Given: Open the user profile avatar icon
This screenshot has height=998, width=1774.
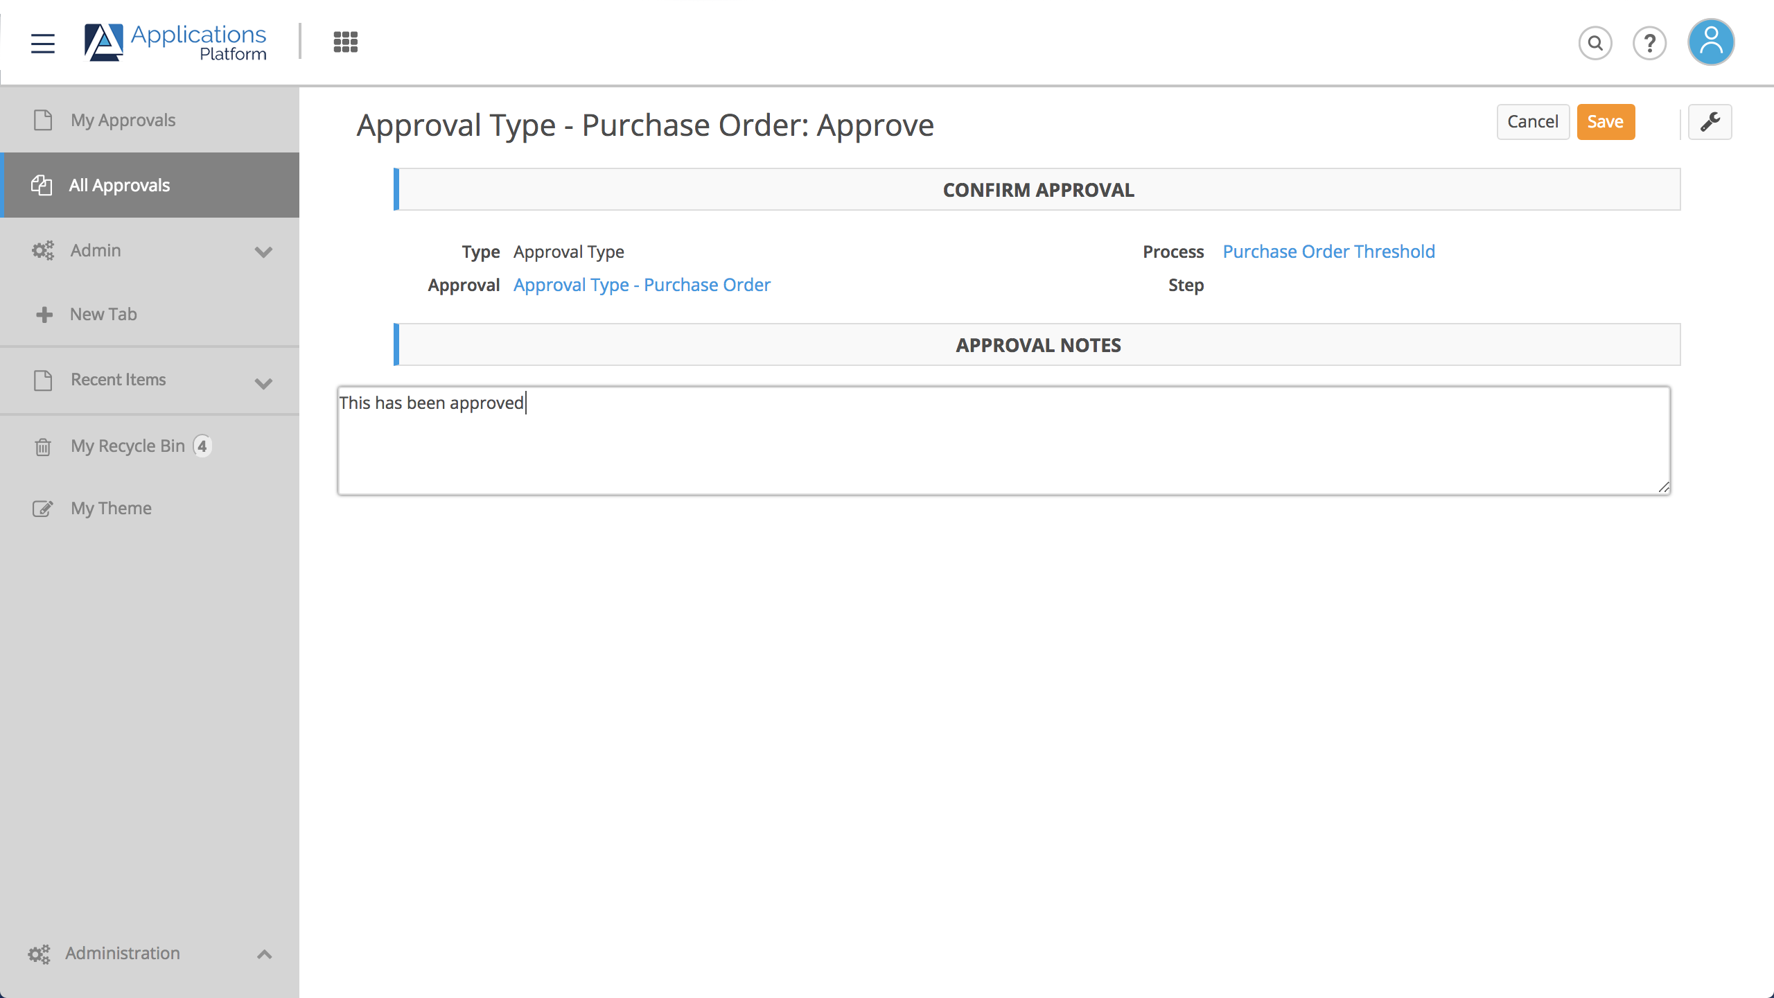Looking at the screenshot, I should click(1710, 42).
